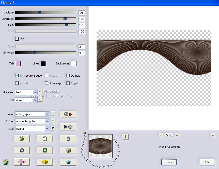This screenshot has height=169, width=219.
Task: Click the Tabs slider track
Action: [46, 46]
